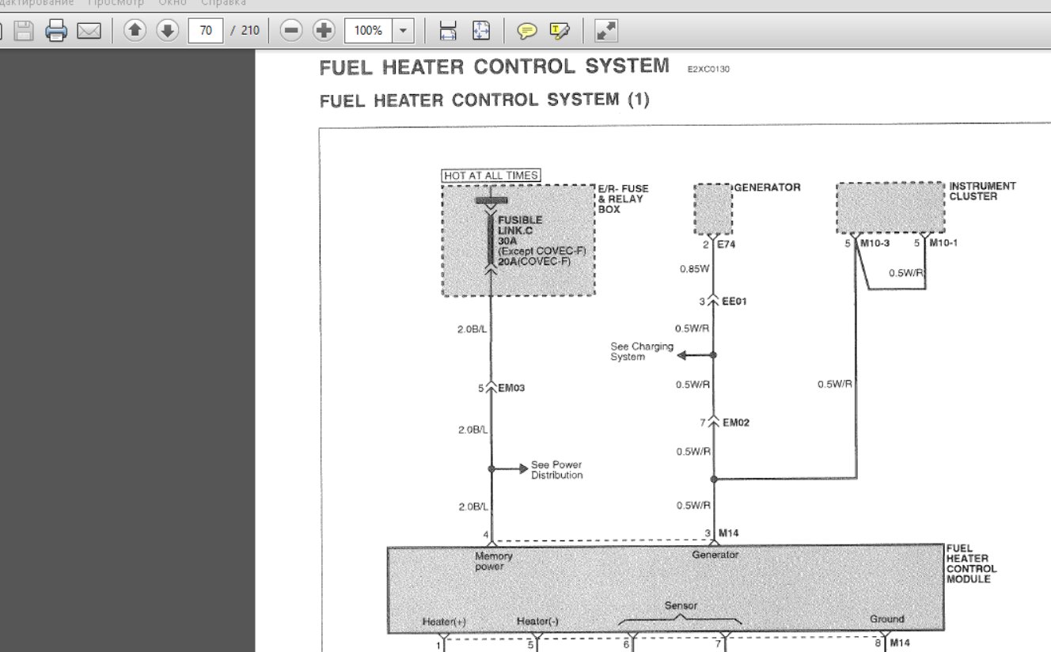Click the total page count '210'

click(251, 31)
